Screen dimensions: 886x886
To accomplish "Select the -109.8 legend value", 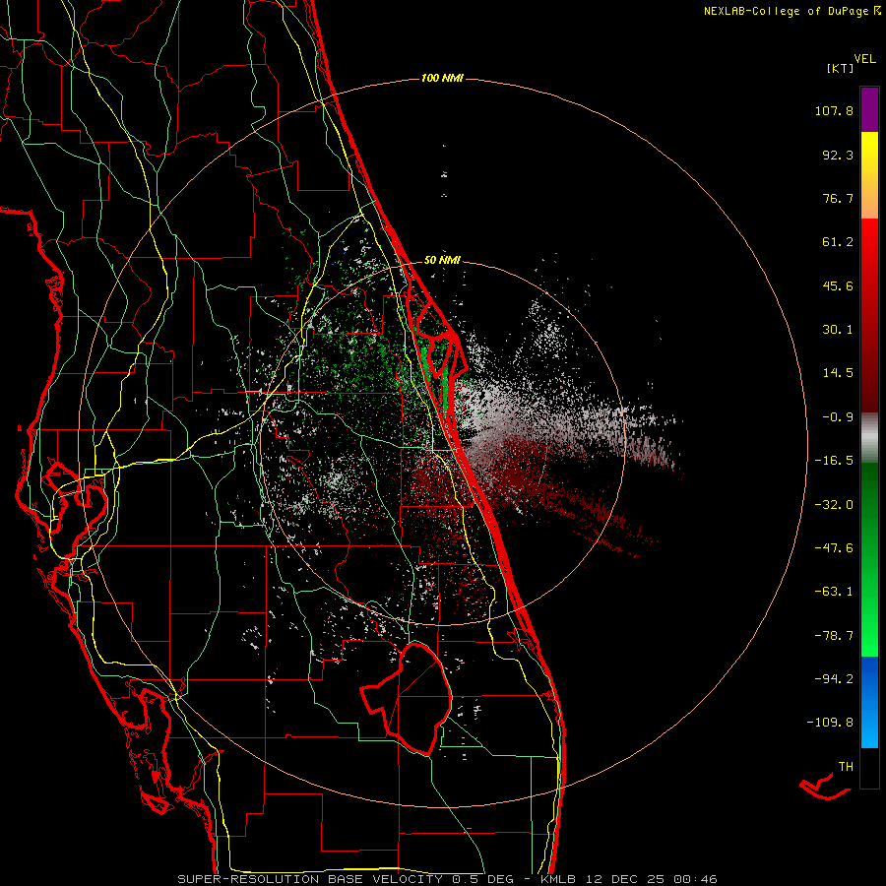I will click(x=830, y=723).
